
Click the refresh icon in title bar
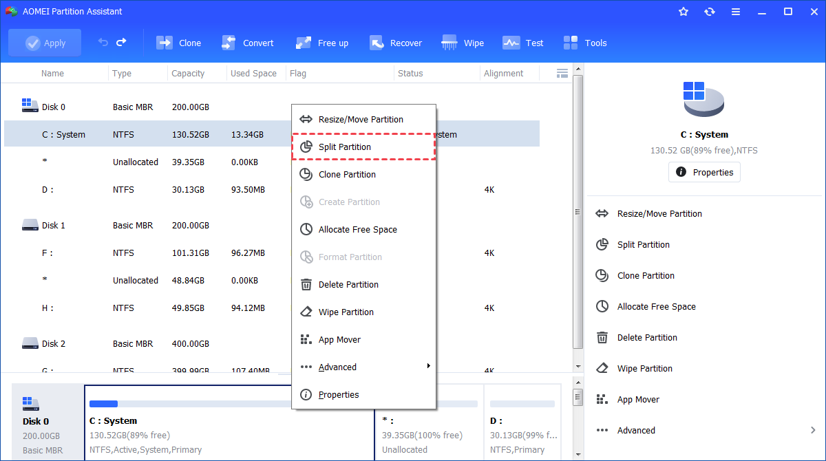click(710, 12)
